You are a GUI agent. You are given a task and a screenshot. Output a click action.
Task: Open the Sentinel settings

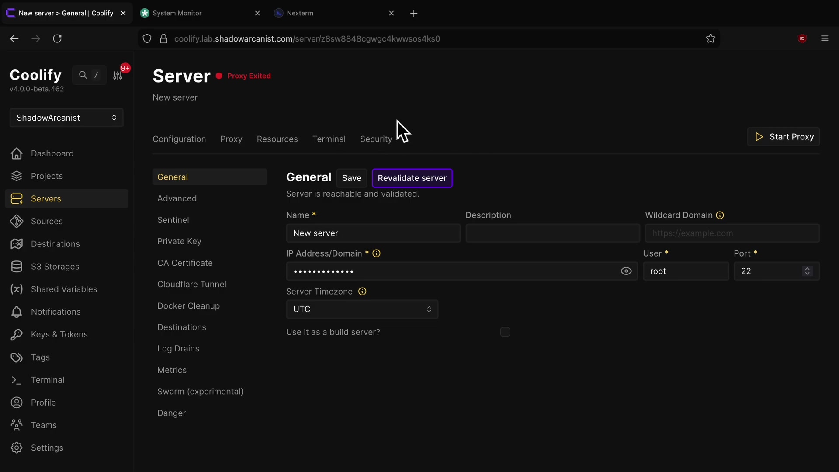coord(173,220)
